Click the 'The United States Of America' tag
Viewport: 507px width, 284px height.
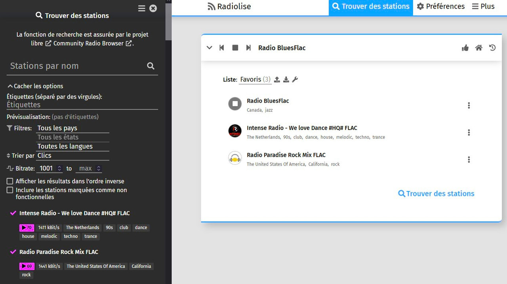point(96,266)
